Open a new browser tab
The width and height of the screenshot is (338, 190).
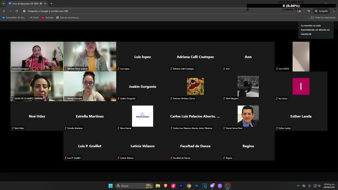click(x=51, y=3)
